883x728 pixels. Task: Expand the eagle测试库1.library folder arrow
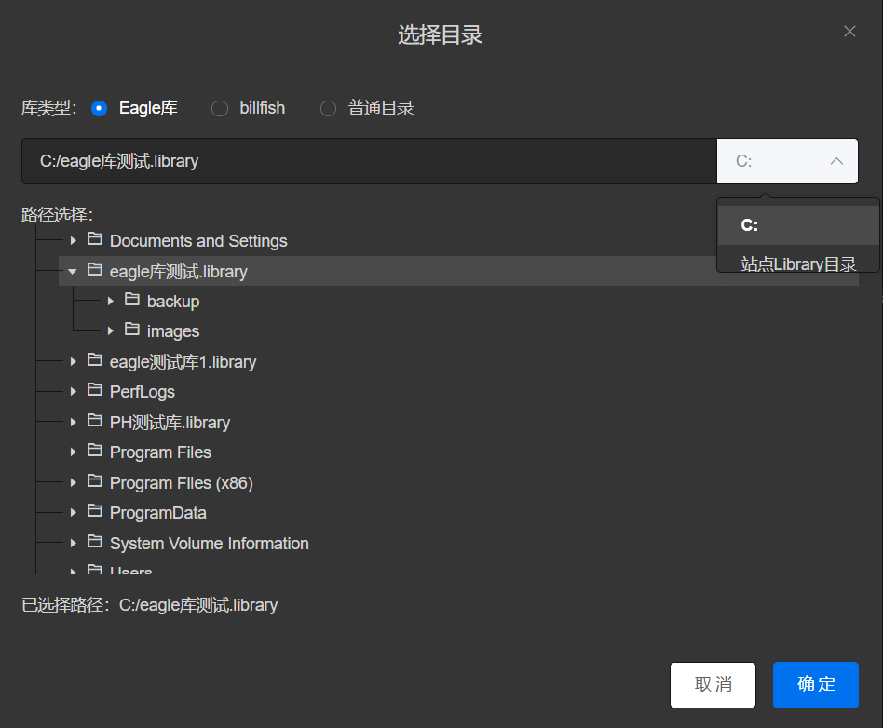coord(74,361)
